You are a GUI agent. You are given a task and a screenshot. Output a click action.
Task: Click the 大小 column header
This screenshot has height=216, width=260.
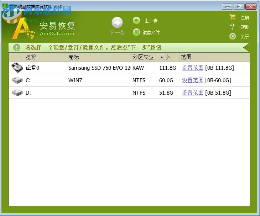pos(168,57)
